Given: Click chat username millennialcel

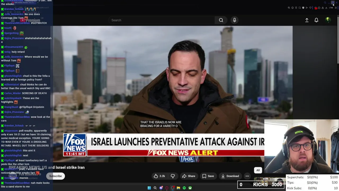Looking at the screenshot, I should pyautogui.click(x=12, y=85).
